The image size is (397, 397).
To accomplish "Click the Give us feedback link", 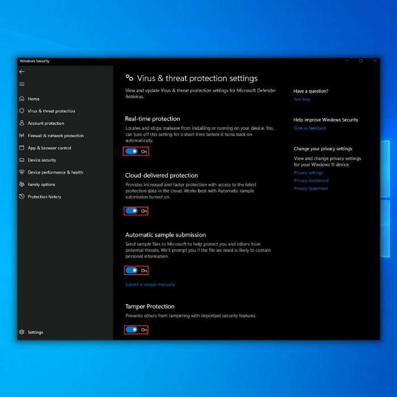I will point(310,128).
